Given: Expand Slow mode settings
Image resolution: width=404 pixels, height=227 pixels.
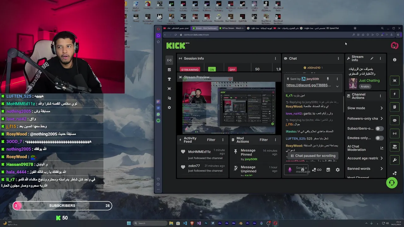Looking at the screenshot, I should coord(365,108).
